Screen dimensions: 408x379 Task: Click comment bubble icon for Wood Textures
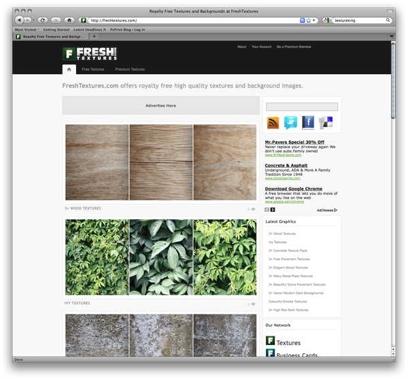[x=253, y=209]
